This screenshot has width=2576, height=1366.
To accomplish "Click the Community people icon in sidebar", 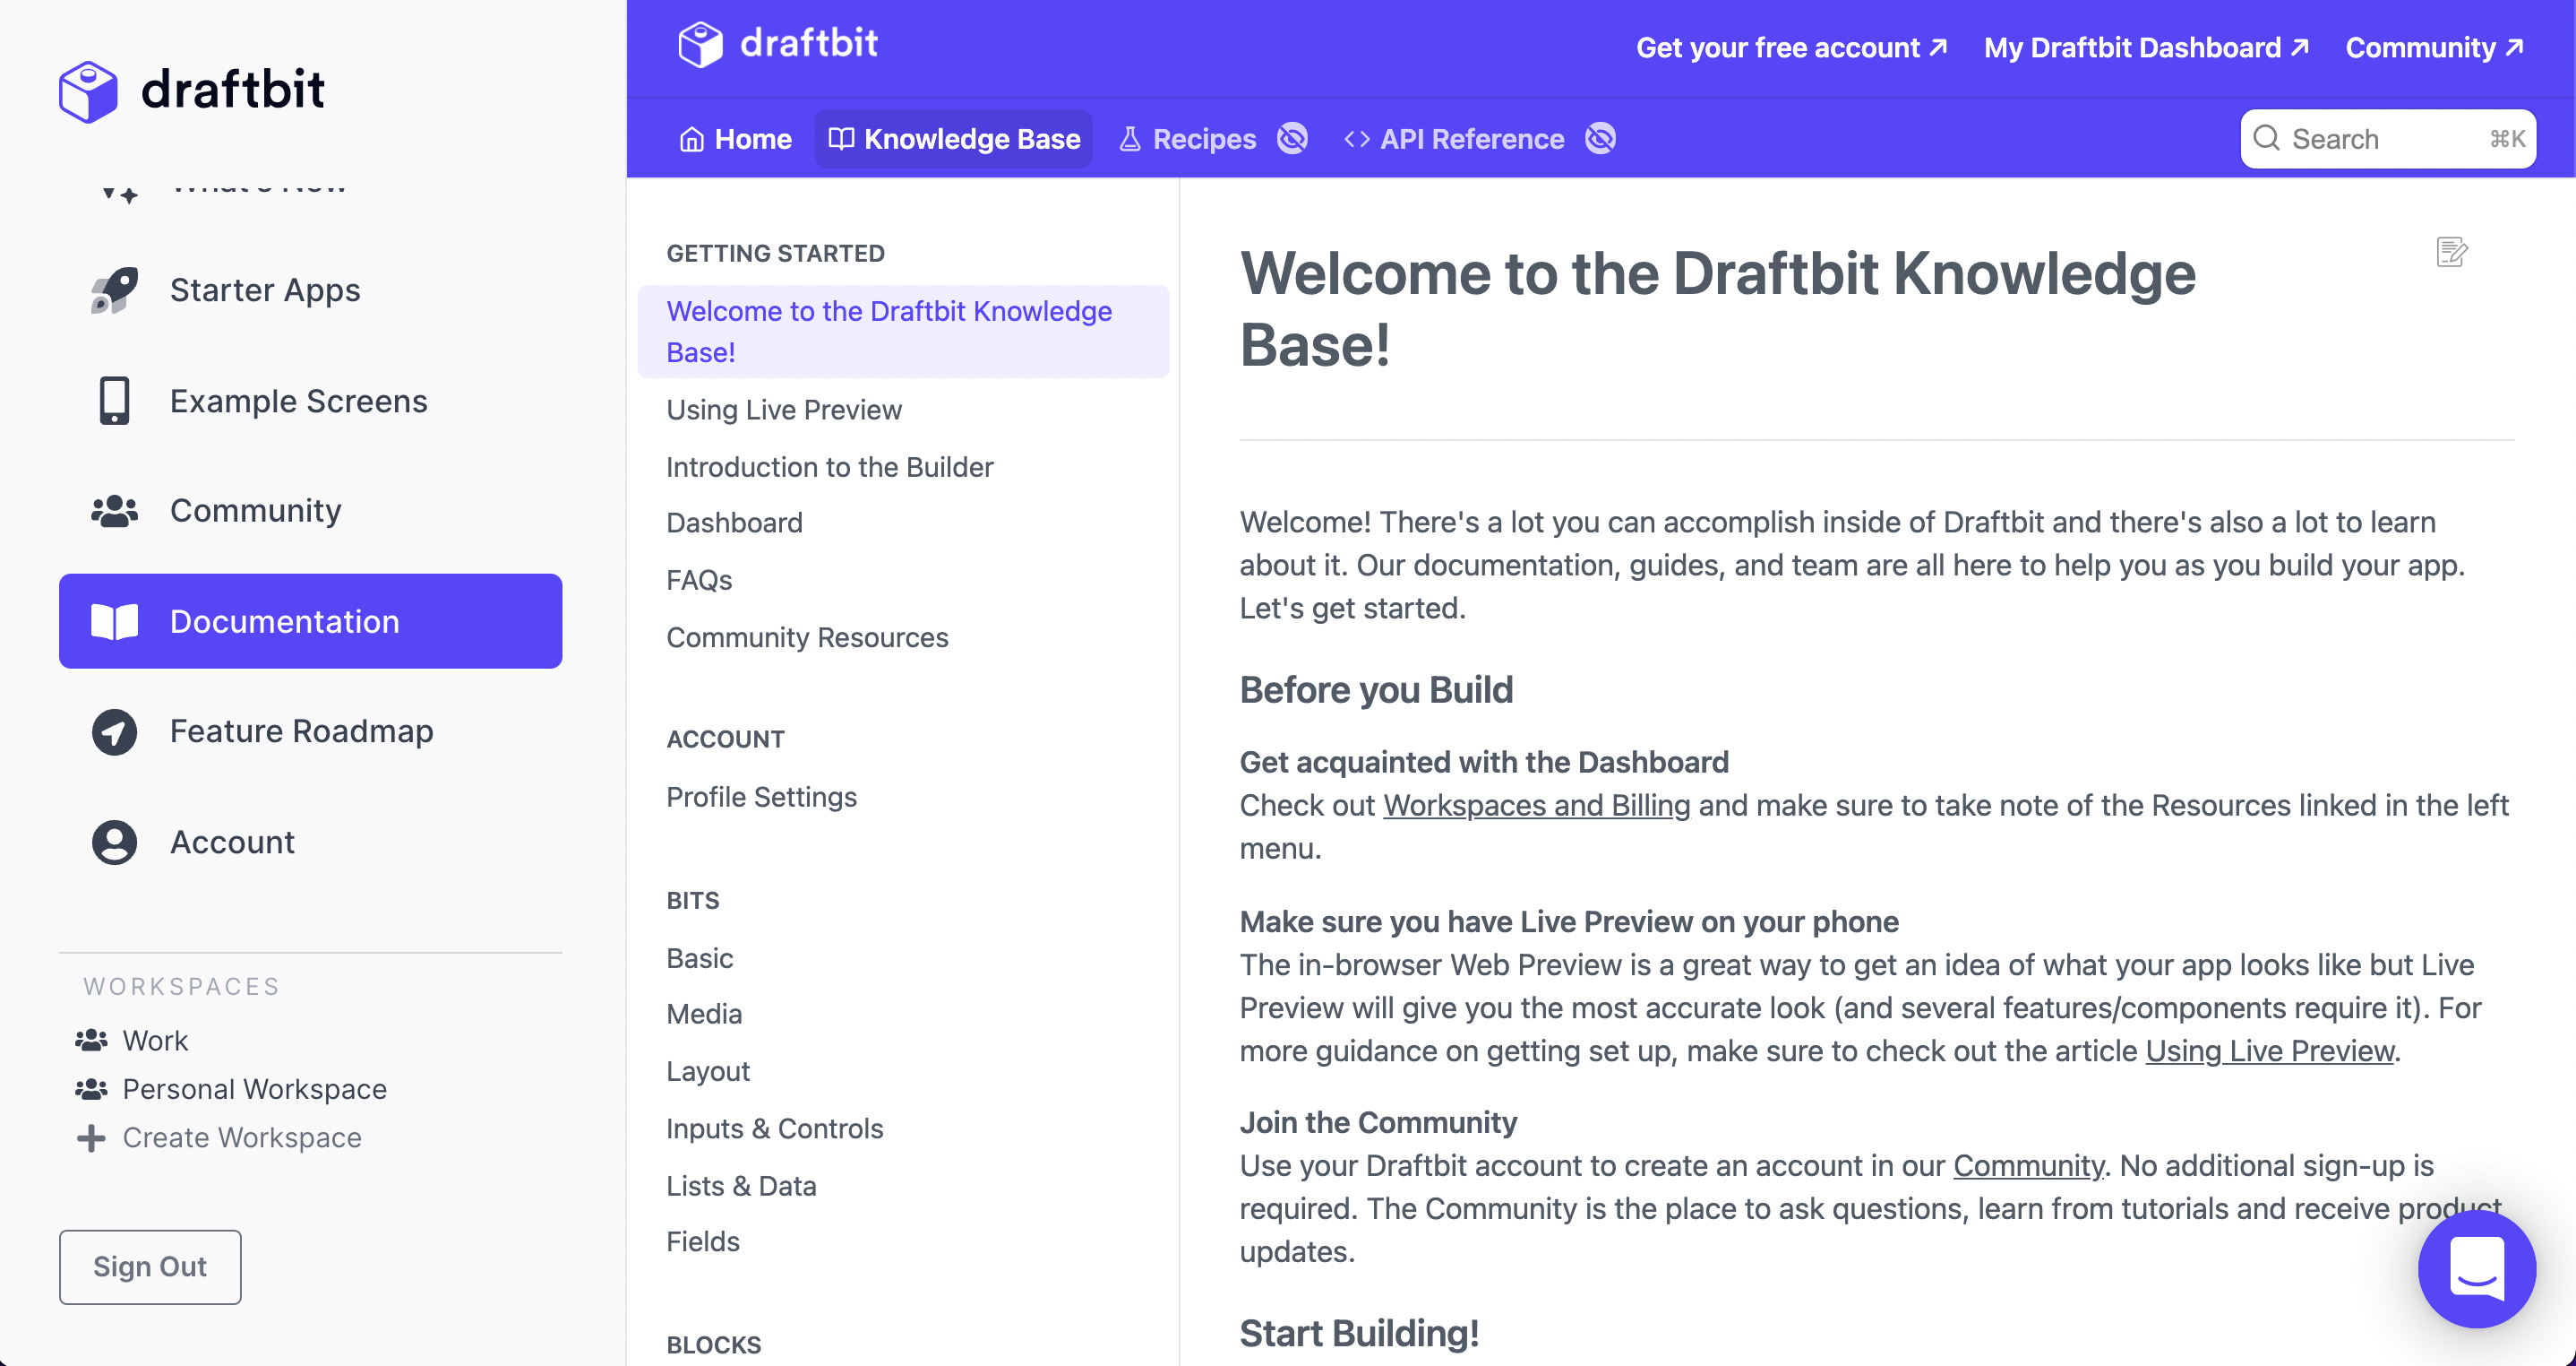I will (115, 510).
